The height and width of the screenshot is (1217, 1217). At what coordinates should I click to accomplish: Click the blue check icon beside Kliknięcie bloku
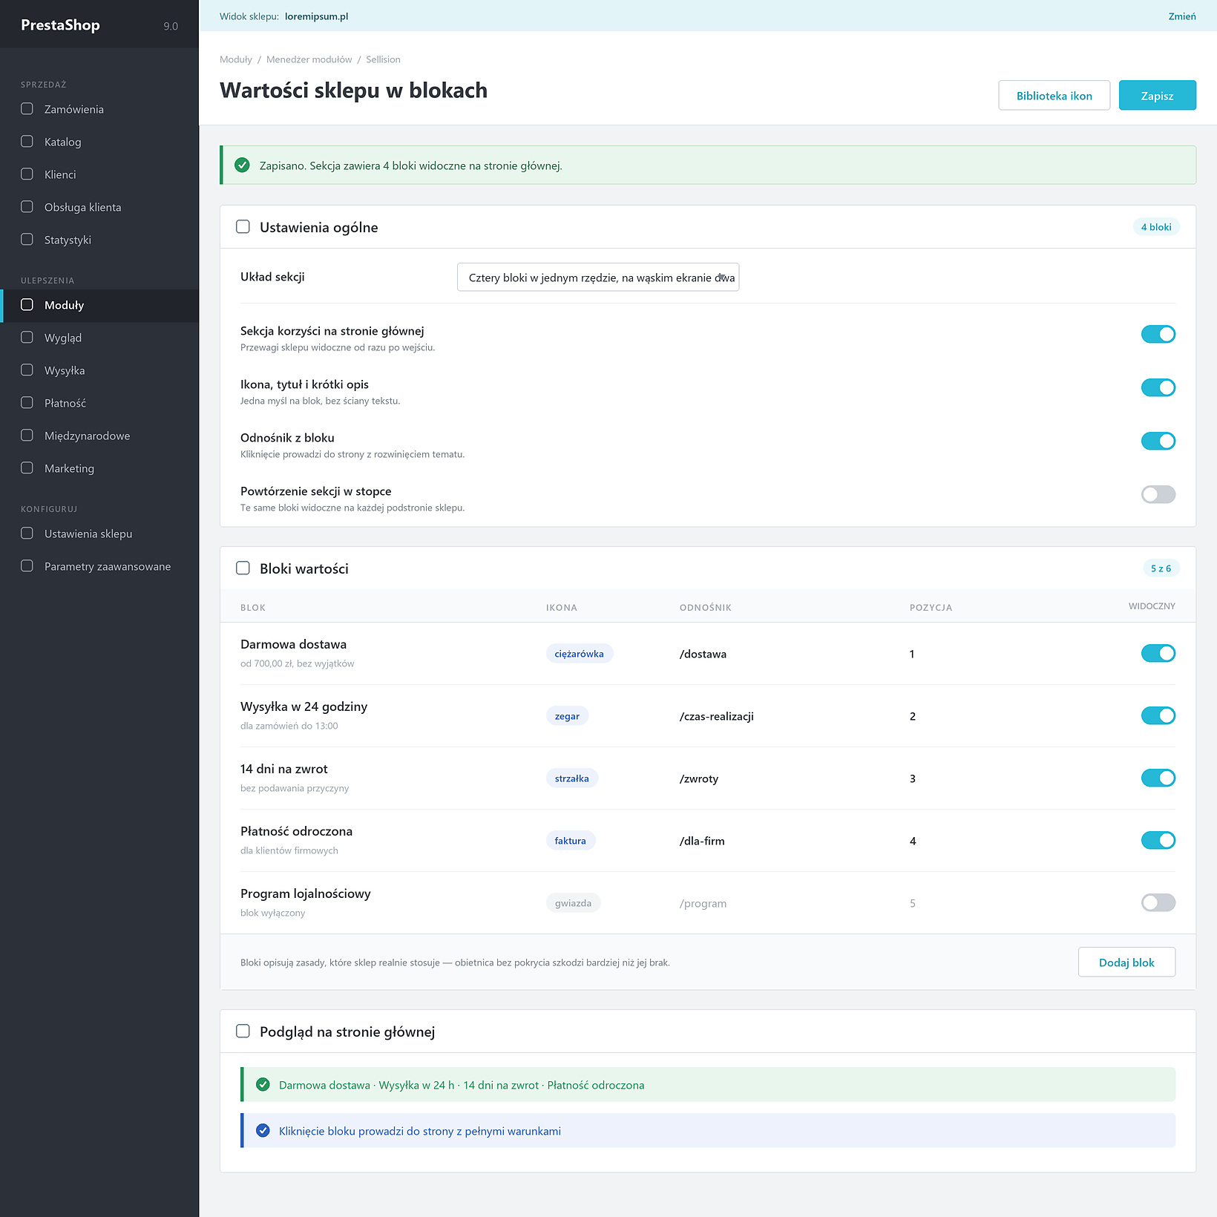click(263, 1131)
